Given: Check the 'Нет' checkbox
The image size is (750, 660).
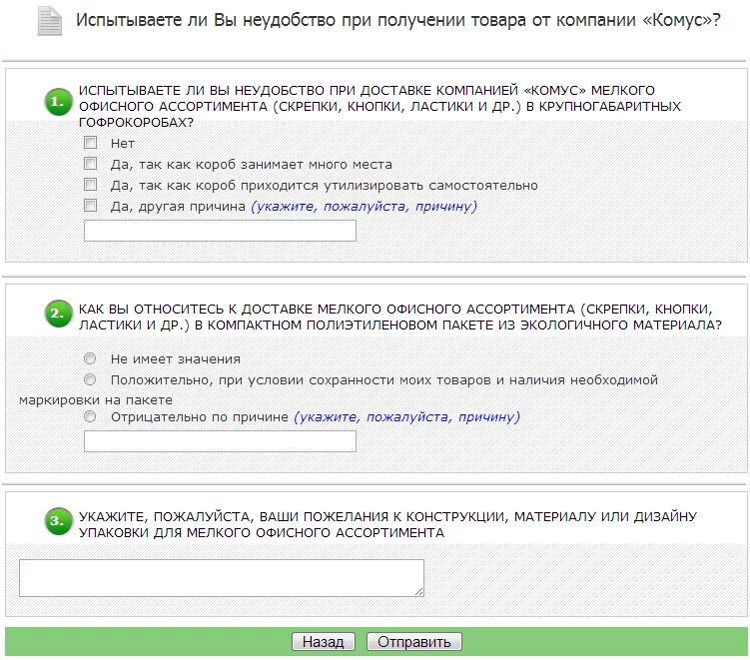Looking at the screenshot, I should [91, 143].
